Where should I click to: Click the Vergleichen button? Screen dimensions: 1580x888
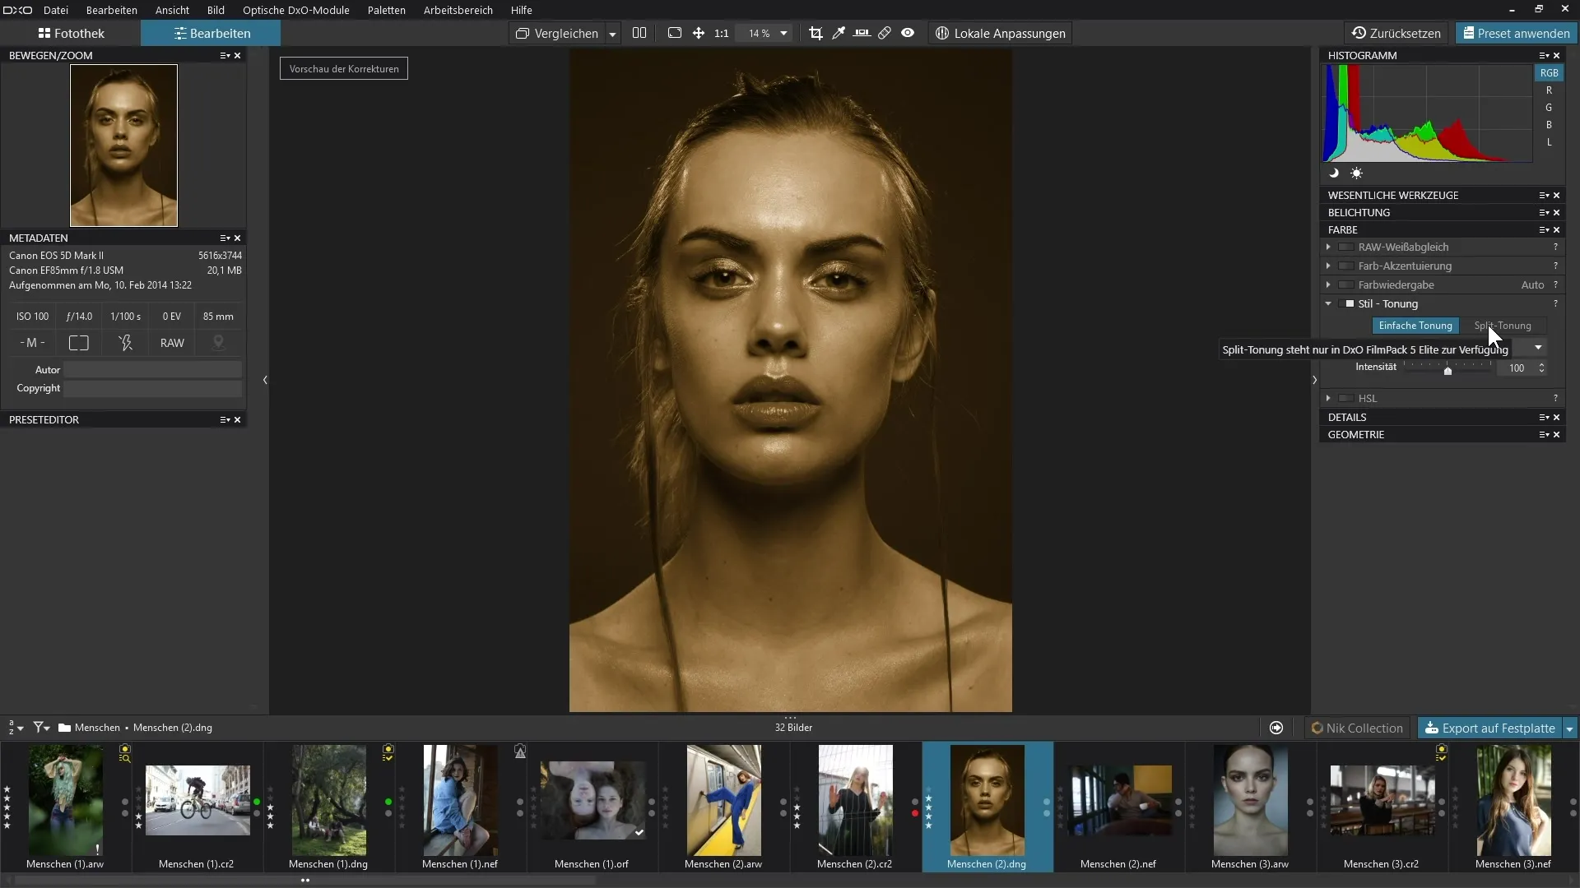click(x=557, y=33)
